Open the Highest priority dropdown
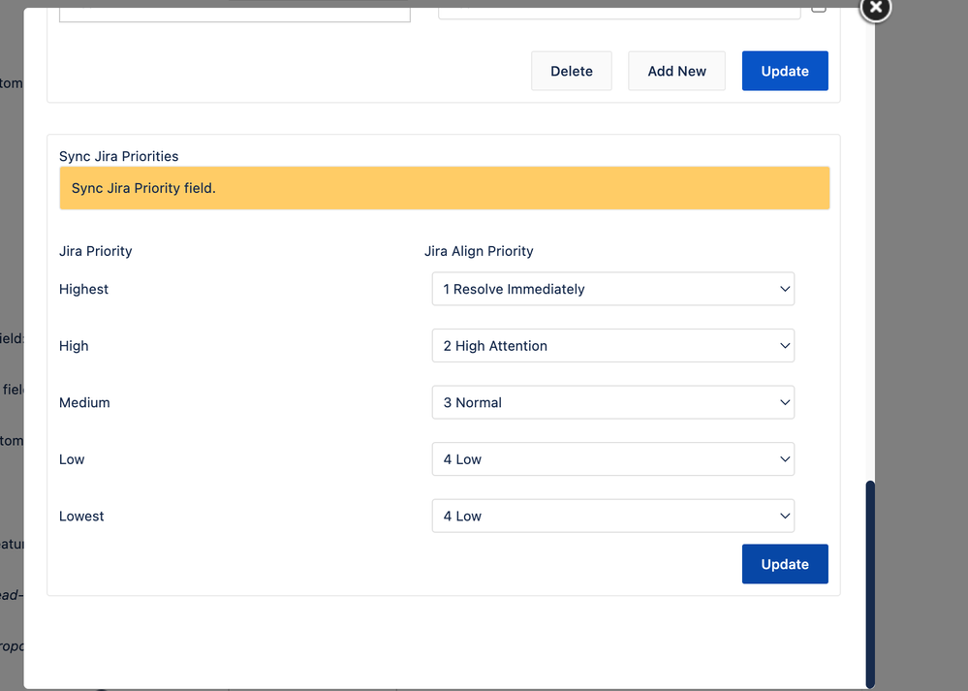Viewport: 968px width, 691px height. (x=613, y=289)
